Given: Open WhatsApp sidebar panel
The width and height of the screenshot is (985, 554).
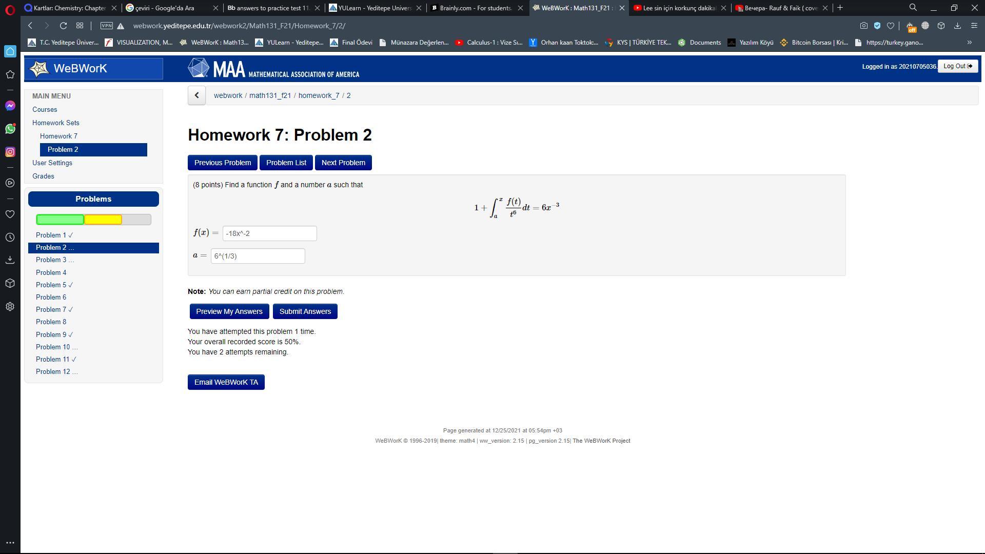Looking at the screenshot, I should click(x=10, y=129).
